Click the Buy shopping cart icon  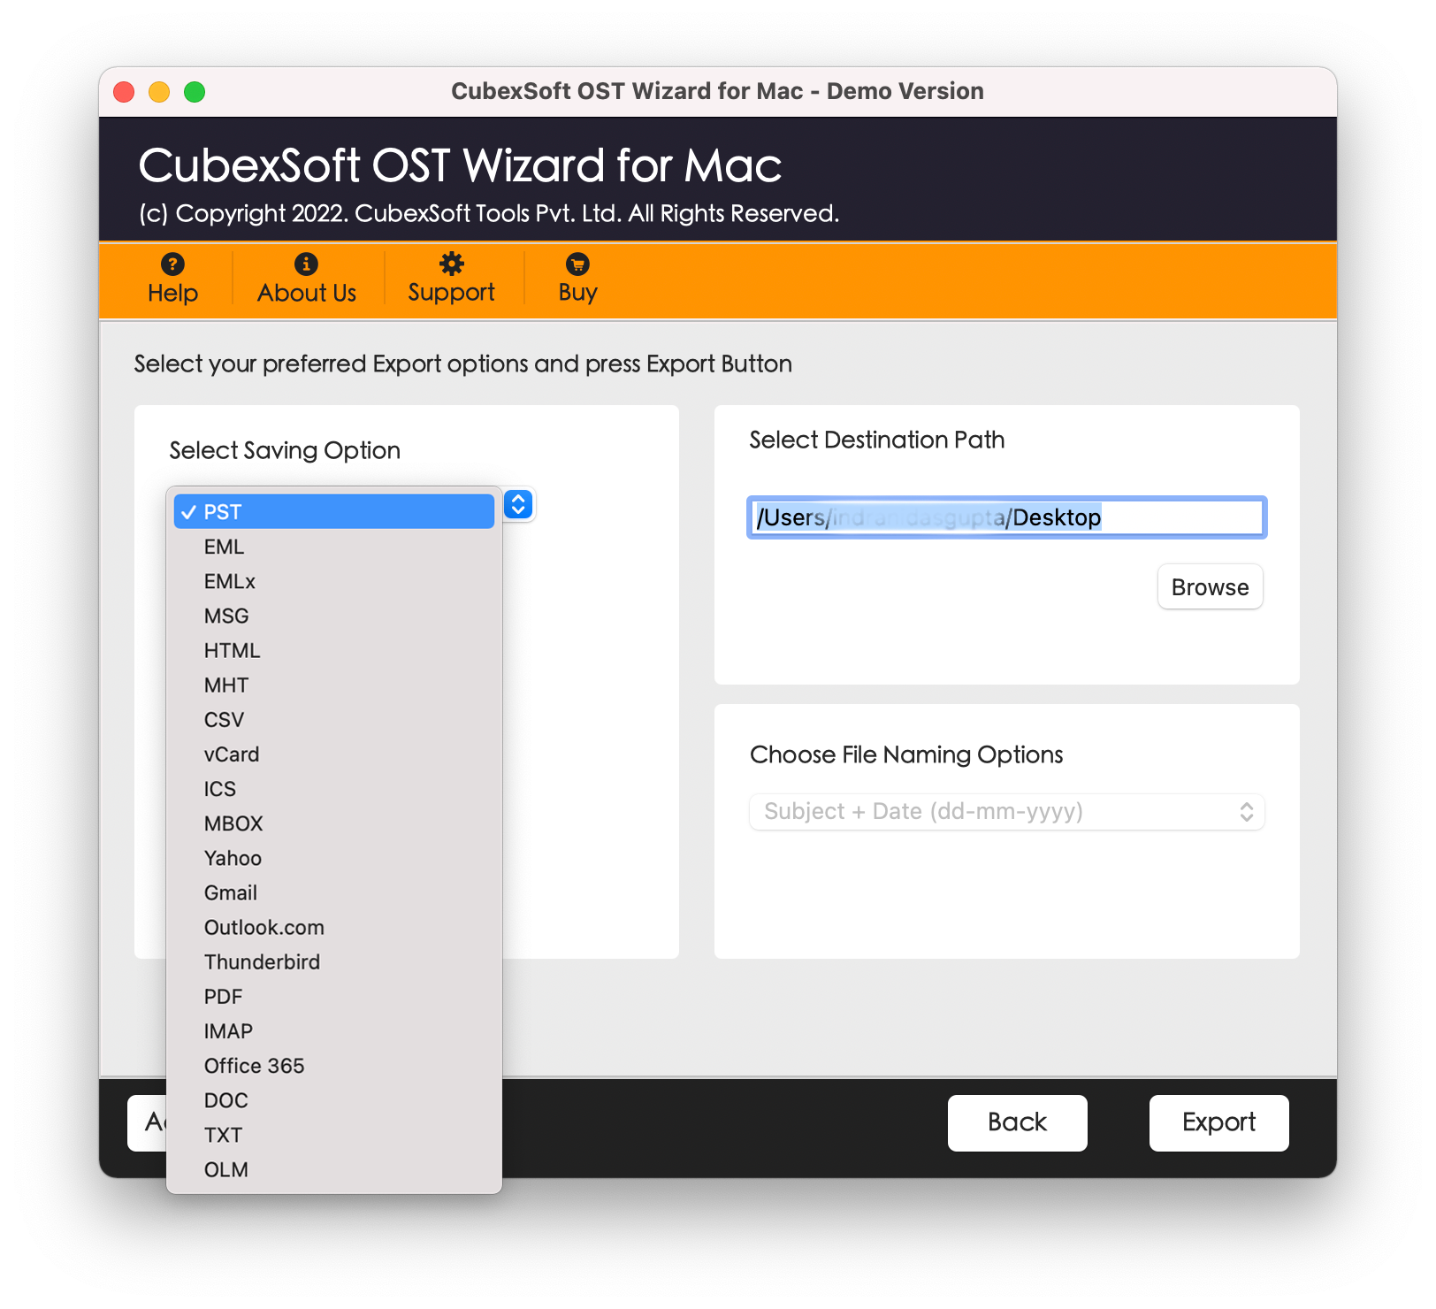[x=577, y=264]
